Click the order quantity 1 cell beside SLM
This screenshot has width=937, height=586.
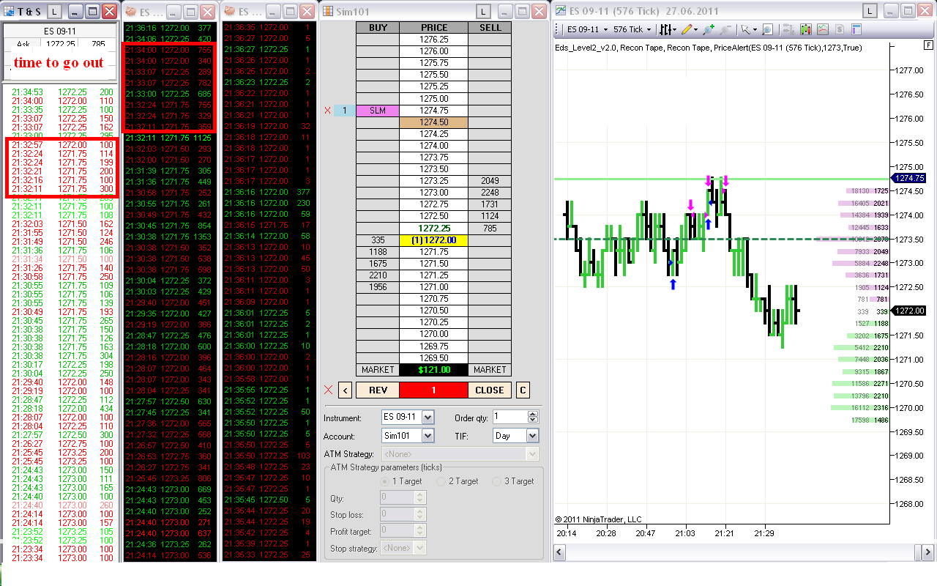[345, 111]
